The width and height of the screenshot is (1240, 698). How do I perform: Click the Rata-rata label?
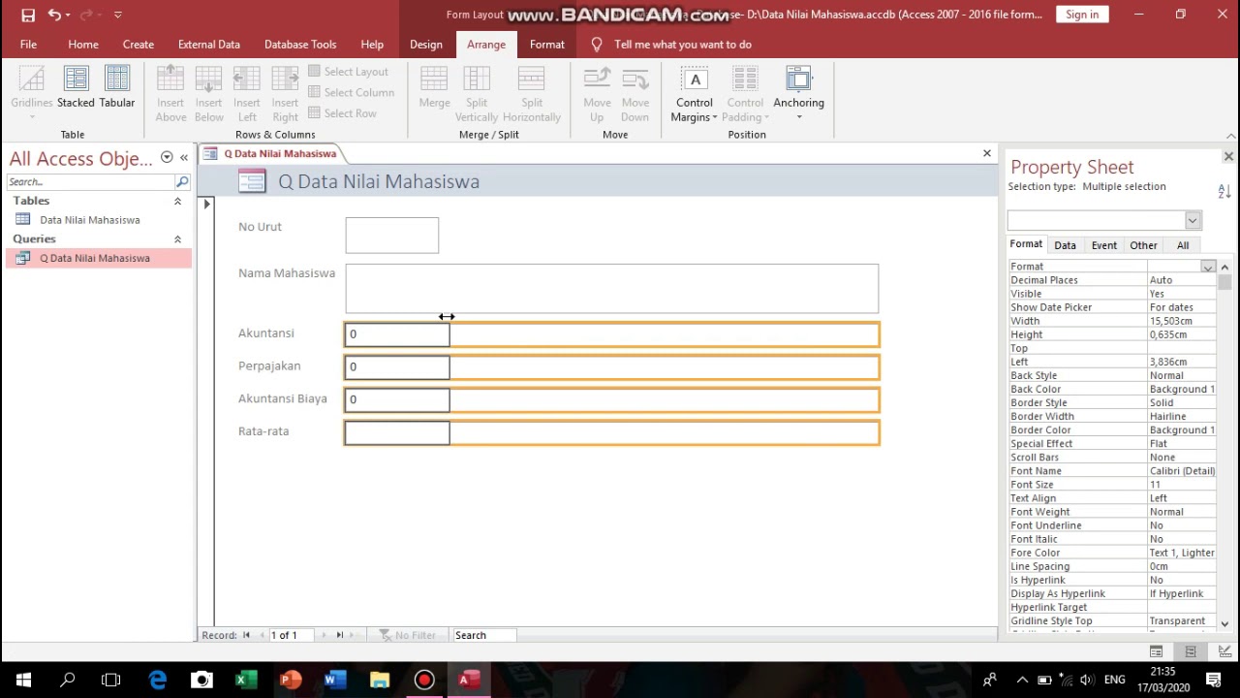click(263, 431)
